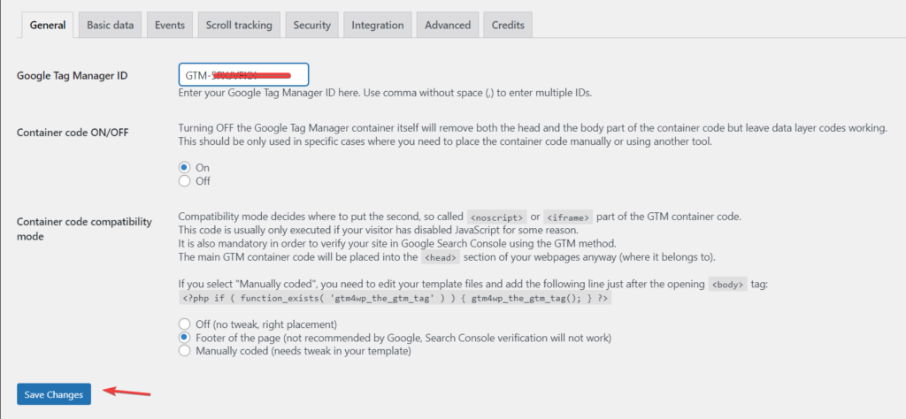Select the container code On radio button
The image size is (906, 419).
point(185,167)
